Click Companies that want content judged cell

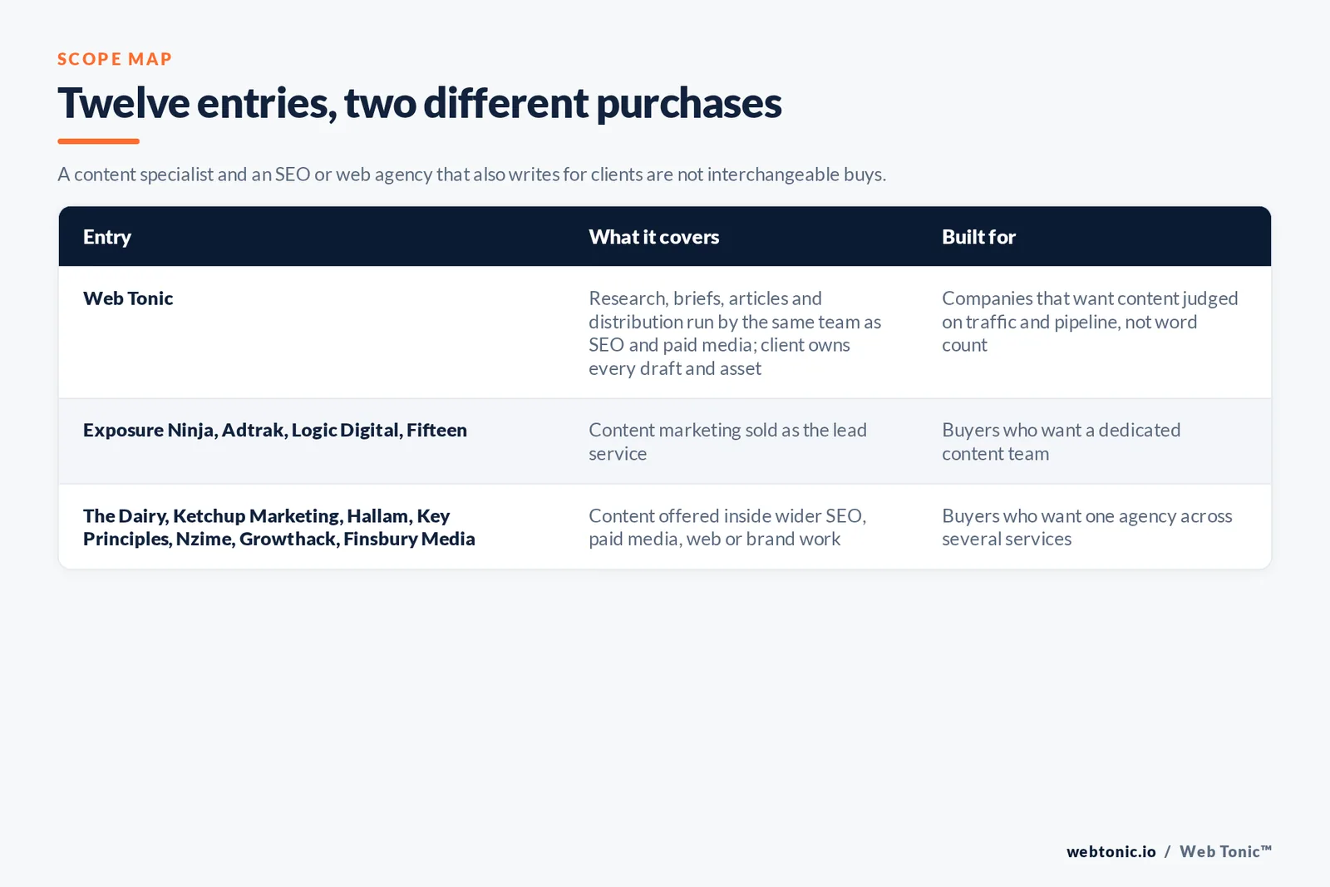point(1090,322)
